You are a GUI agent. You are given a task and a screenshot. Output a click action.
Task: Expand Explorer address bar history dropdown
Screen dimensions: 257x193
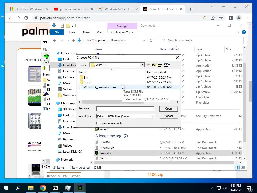click(x=143, y=40)
